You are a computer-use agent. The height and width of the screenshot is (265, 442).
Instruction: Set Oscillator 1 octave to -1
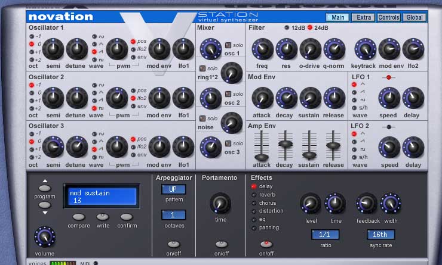(x=32, y=36)
